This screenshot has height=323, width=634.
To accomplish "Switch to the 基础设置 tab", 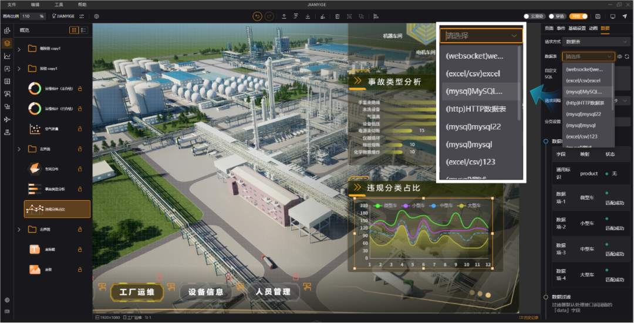I will click(577, 28).
